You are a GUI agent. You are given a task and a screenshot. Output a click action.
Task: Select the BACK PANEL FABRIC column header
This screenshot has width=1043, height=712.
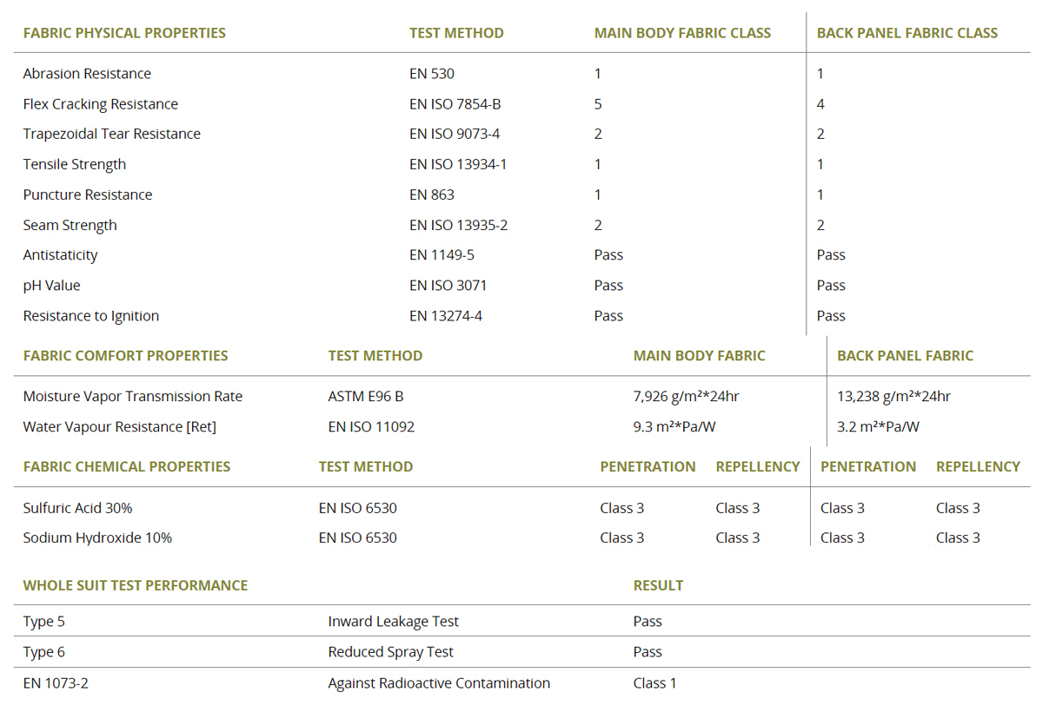tap(905, 356)
